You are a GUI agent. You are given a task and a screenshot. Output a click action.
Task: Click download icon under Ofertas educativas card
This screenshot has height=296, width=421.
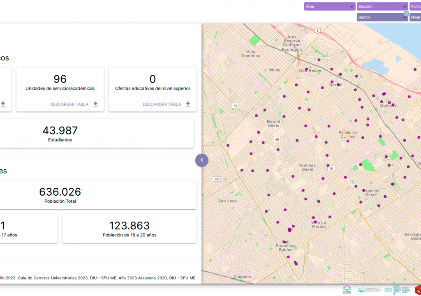tap(188, 104)
